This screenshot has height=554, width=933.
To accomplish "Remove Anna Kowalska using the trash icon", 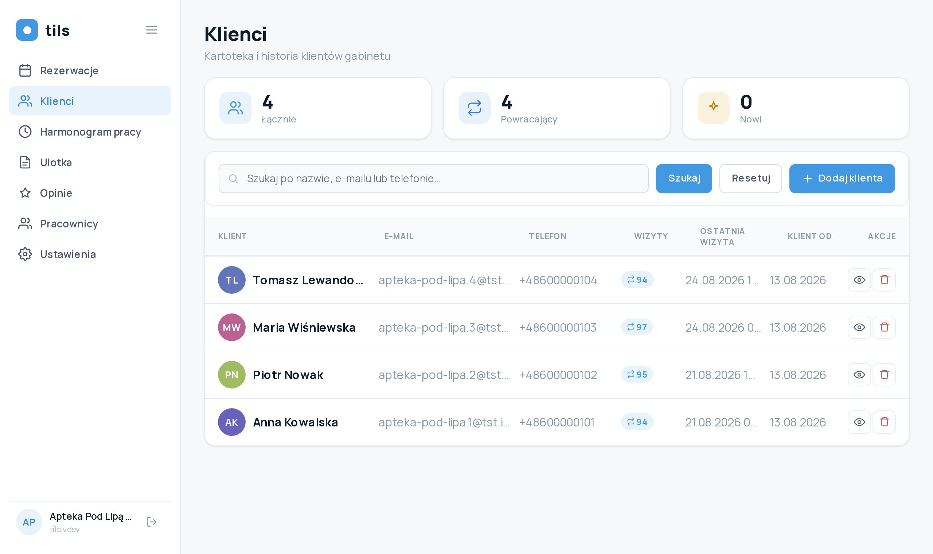I will click(x=884, y=422).
